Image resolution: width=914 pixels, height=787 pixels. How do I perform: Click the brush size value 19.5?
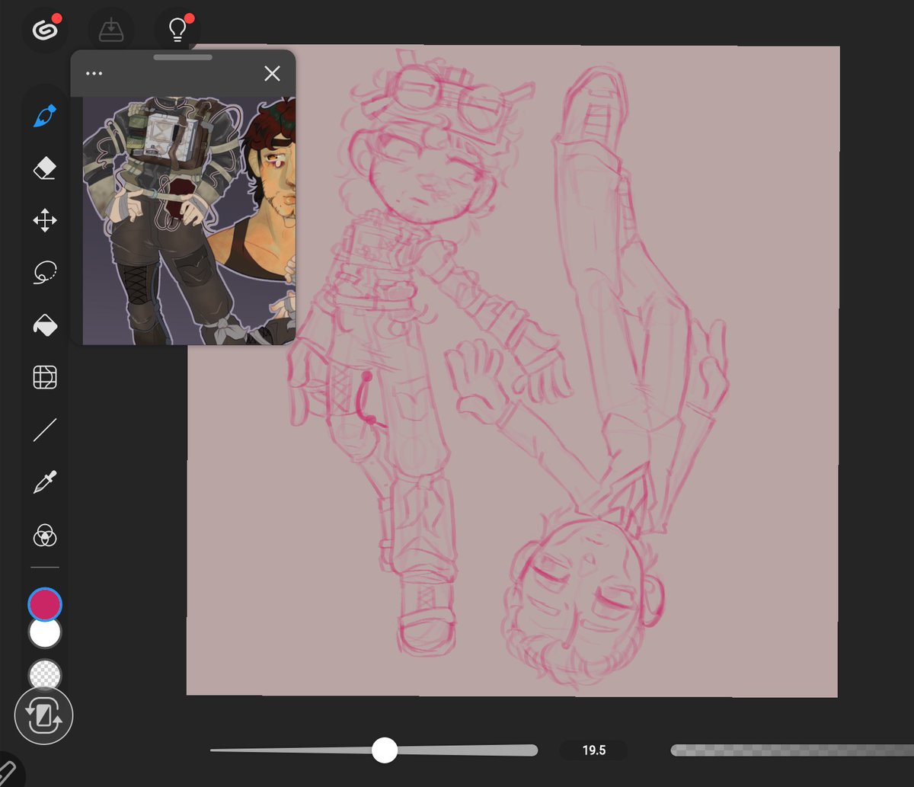point(594,750)
